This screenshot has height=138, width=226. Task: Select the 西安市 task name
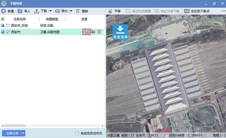[16, 32]
